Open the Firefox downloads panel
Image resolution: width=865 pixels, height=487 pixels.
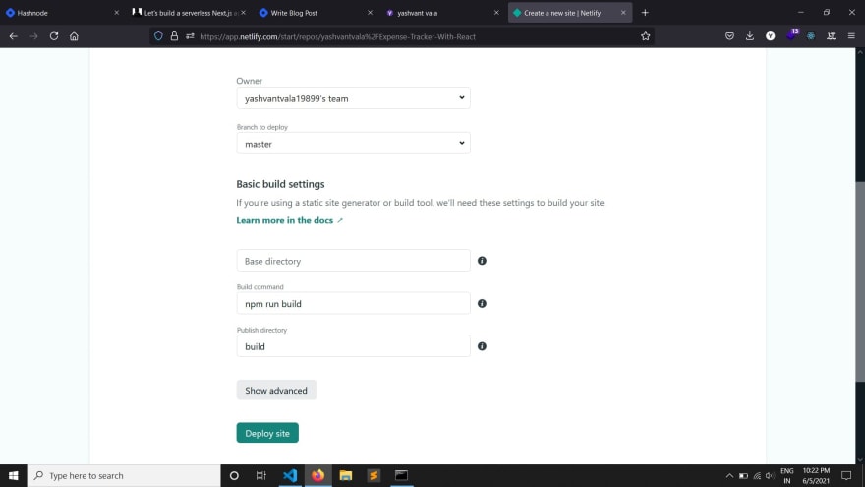pos(750,36)
